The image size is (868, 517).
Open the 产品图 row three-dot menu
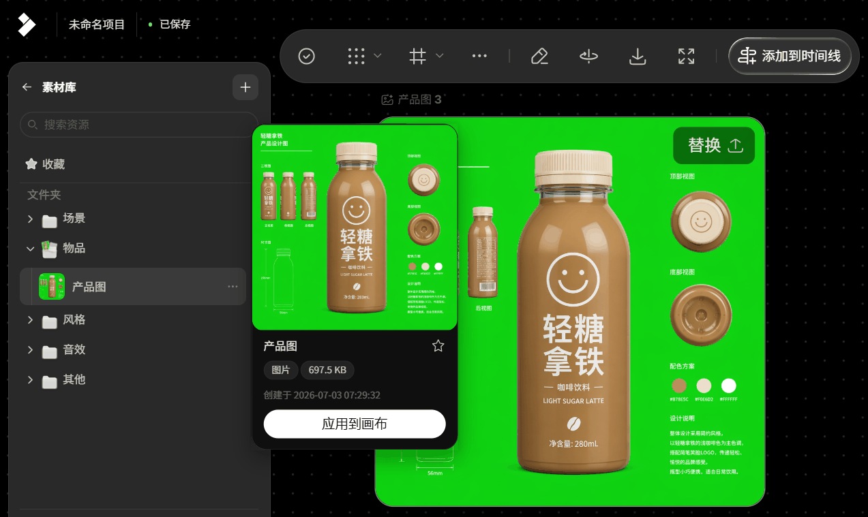233,287
